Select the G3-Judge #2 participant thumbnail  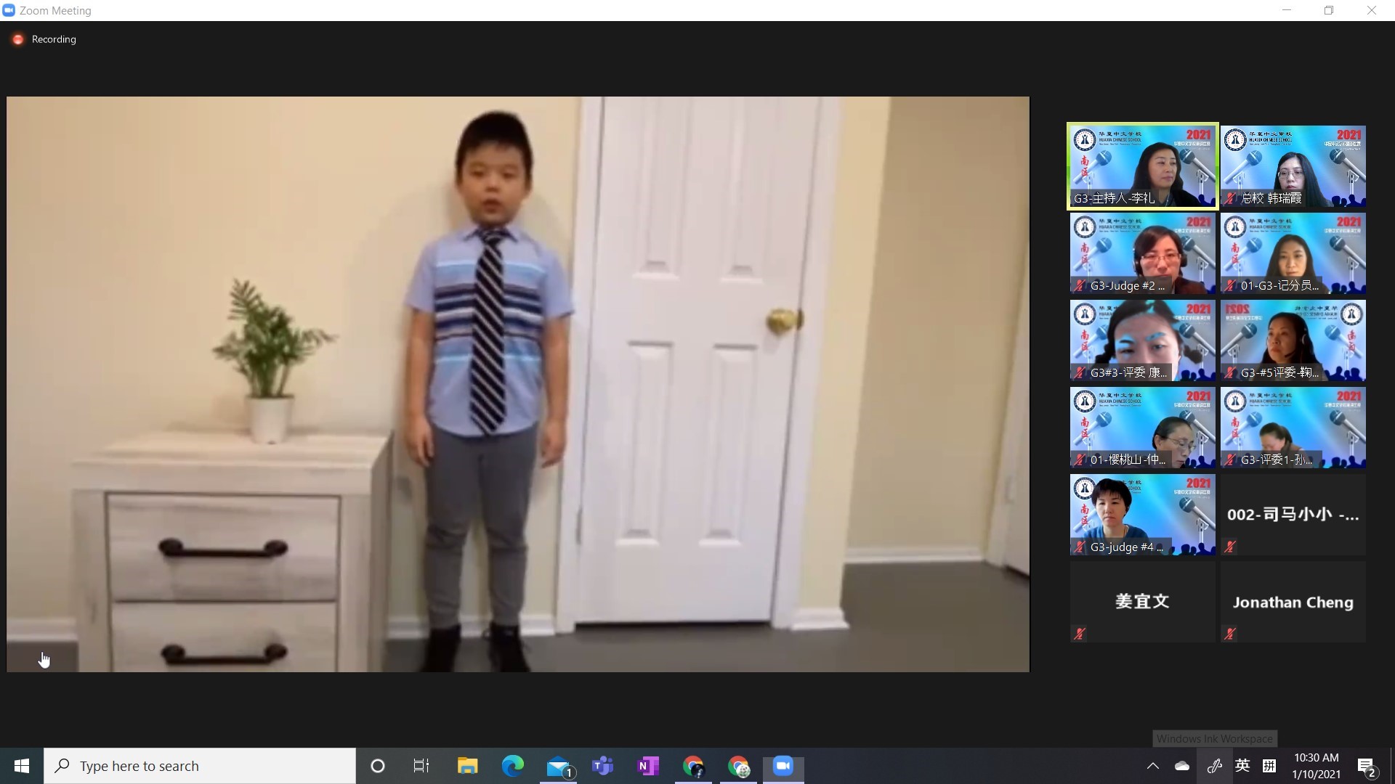coord(1142,253)
